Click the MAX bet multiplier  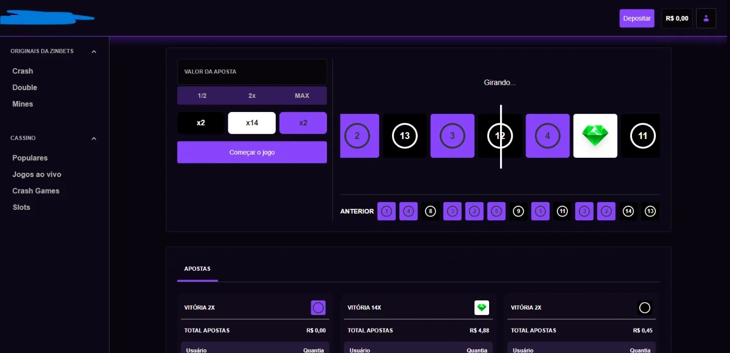pyautogui.click(x=302, y=96)
